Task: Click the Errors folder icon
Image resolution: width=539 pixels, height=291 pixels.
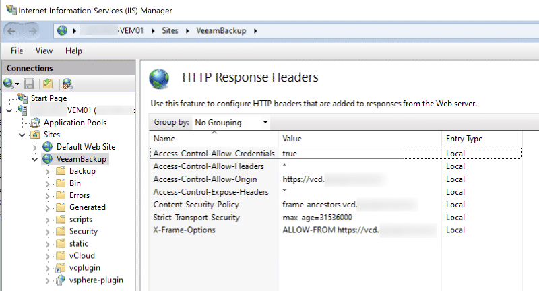Action: point(61,195)
